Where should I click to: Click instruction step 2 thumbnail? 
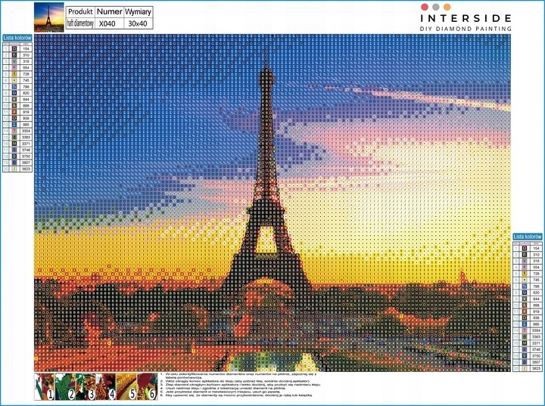[65, 386]
